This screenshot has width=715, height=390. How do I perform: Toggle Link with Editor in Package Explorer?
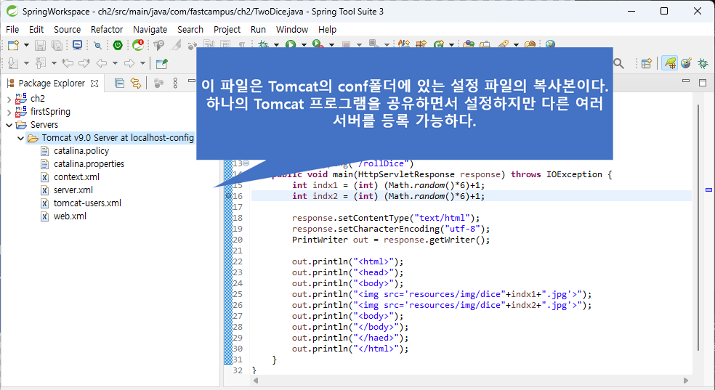(x=136, y=83)
